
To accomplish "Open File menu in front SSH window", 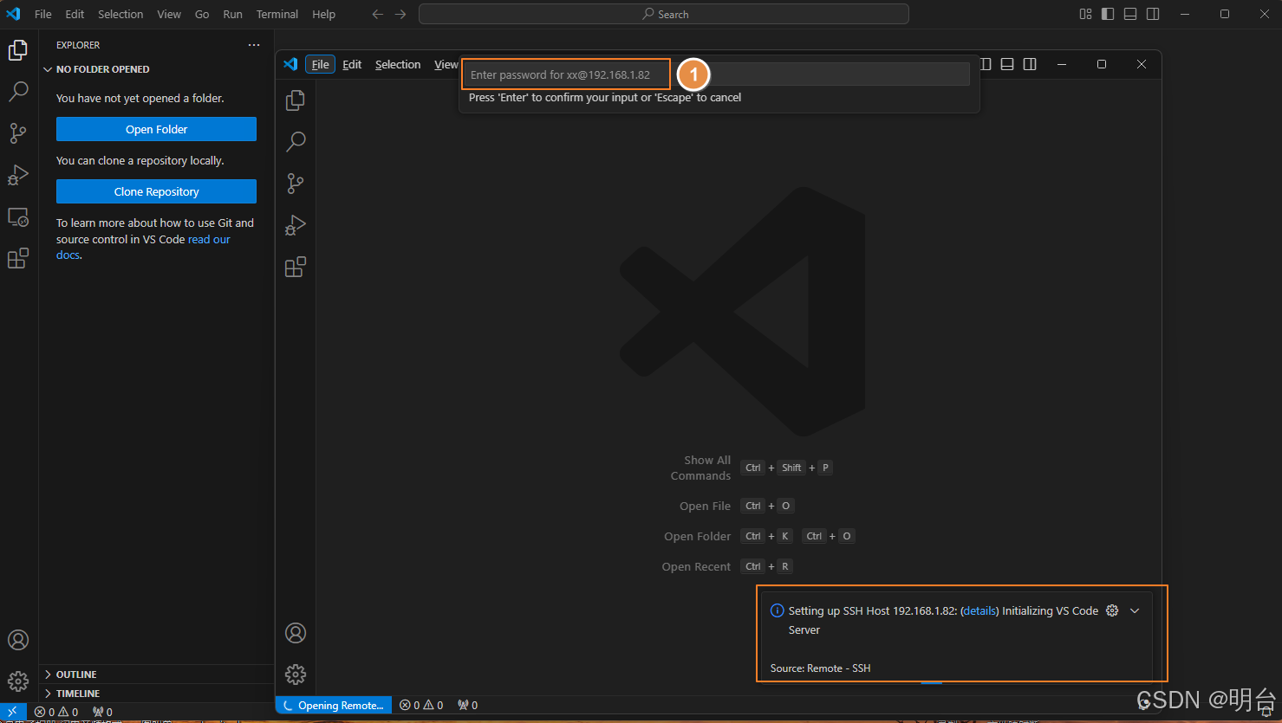I will [320, 64].
